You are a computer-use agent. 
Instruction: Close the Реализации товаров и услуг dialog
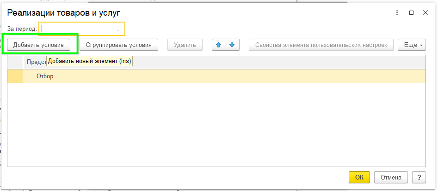(425, 13)
